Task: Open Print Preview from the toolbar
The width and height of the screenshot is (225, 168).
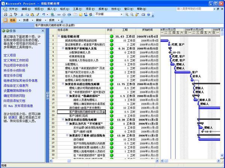Action: pyautogui.click(x=10, y=15)
